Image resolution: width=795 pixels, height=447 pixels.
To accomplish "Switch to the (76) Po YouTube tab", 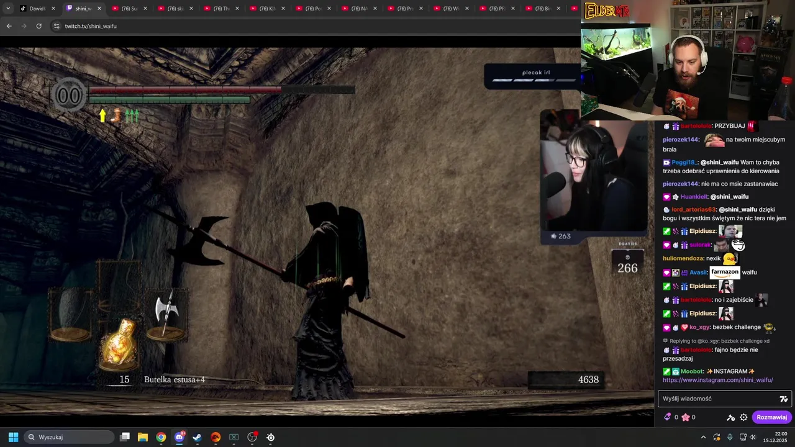I will click(313, 9).
